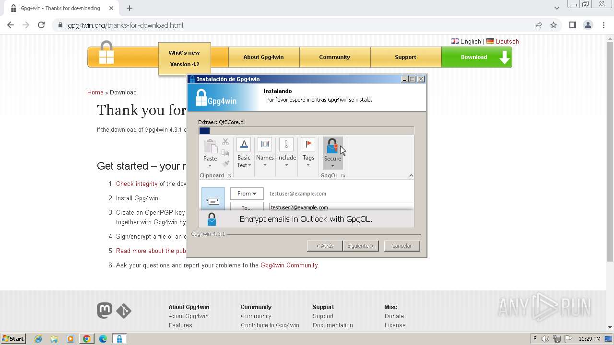Open footer Contribute to Gpg4win link

[270, 325]
